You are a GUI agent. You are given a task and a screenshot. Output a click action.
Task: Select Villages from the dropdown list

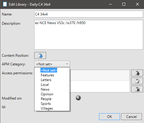tap(47, 108)
